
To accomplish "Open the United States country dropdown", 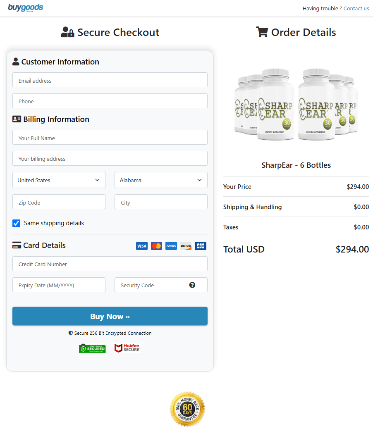I will [59, 180].
